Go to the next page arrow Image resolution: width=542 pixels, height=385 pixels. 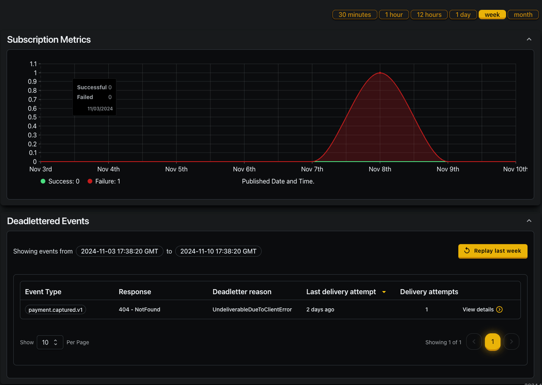click(511, 342)
